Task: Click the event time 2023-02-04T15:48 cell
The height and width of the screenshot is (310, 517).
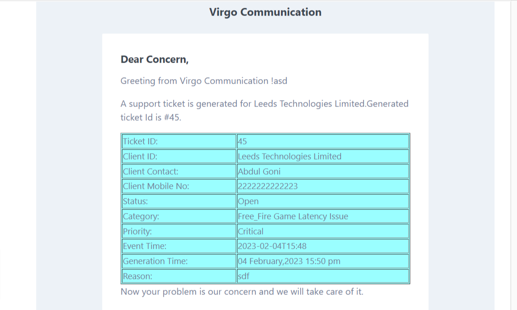Action: coord(323,246)
